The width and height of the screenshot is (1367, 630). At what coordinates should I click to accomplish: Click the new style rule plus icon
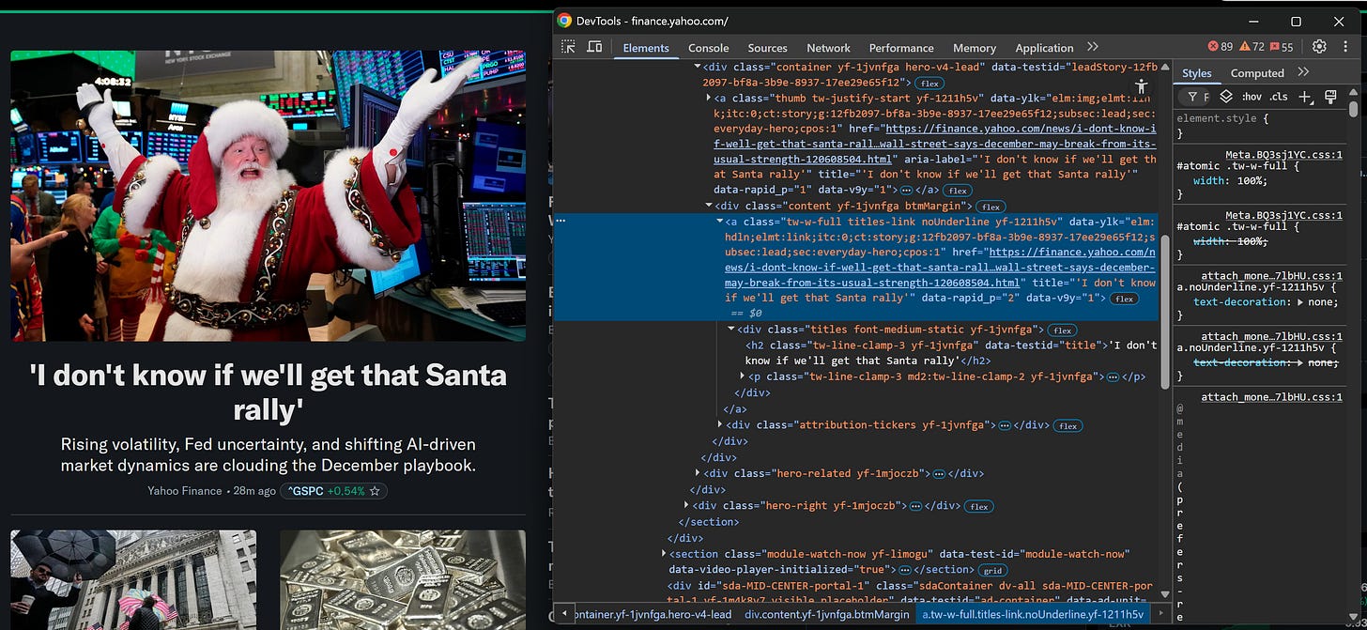tap(1306, 96)
